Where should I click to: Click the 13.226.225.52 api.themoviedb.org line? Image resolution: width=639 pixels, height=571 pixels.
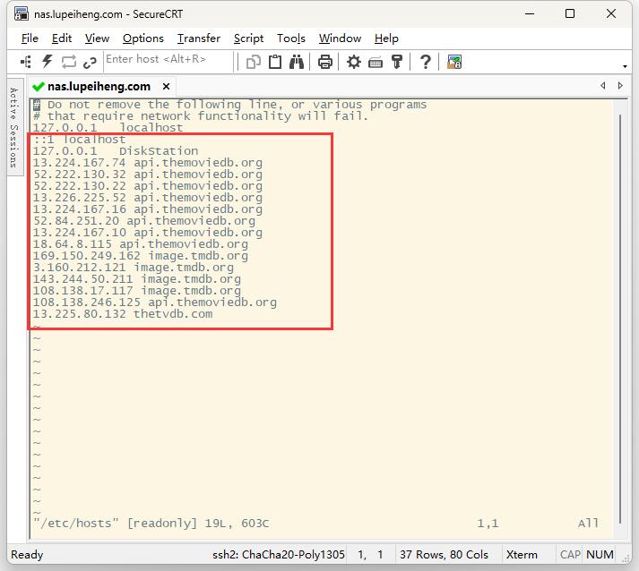pyautogui.click(x=148, y=198)
